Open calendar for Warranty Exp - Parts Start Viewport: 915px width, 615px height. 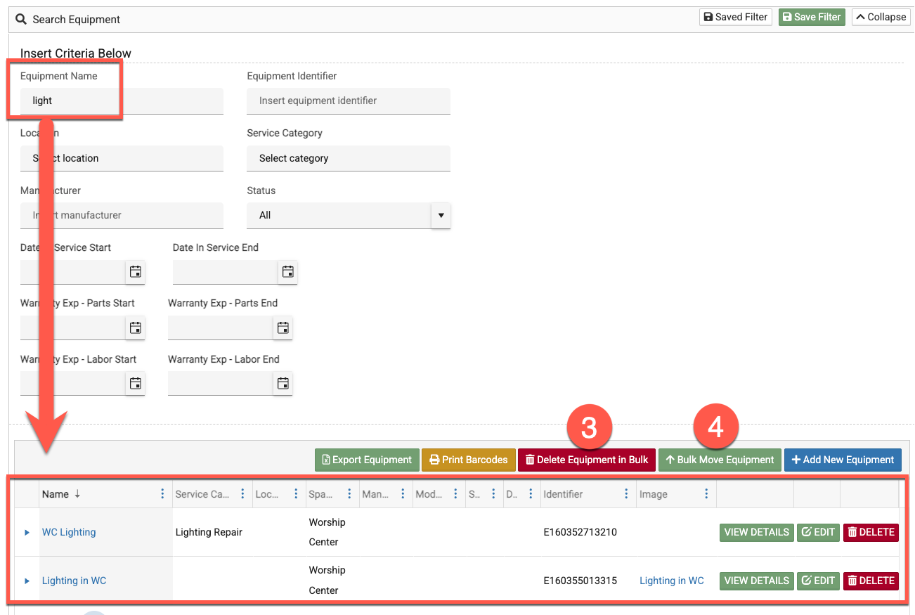coord(136,328)
